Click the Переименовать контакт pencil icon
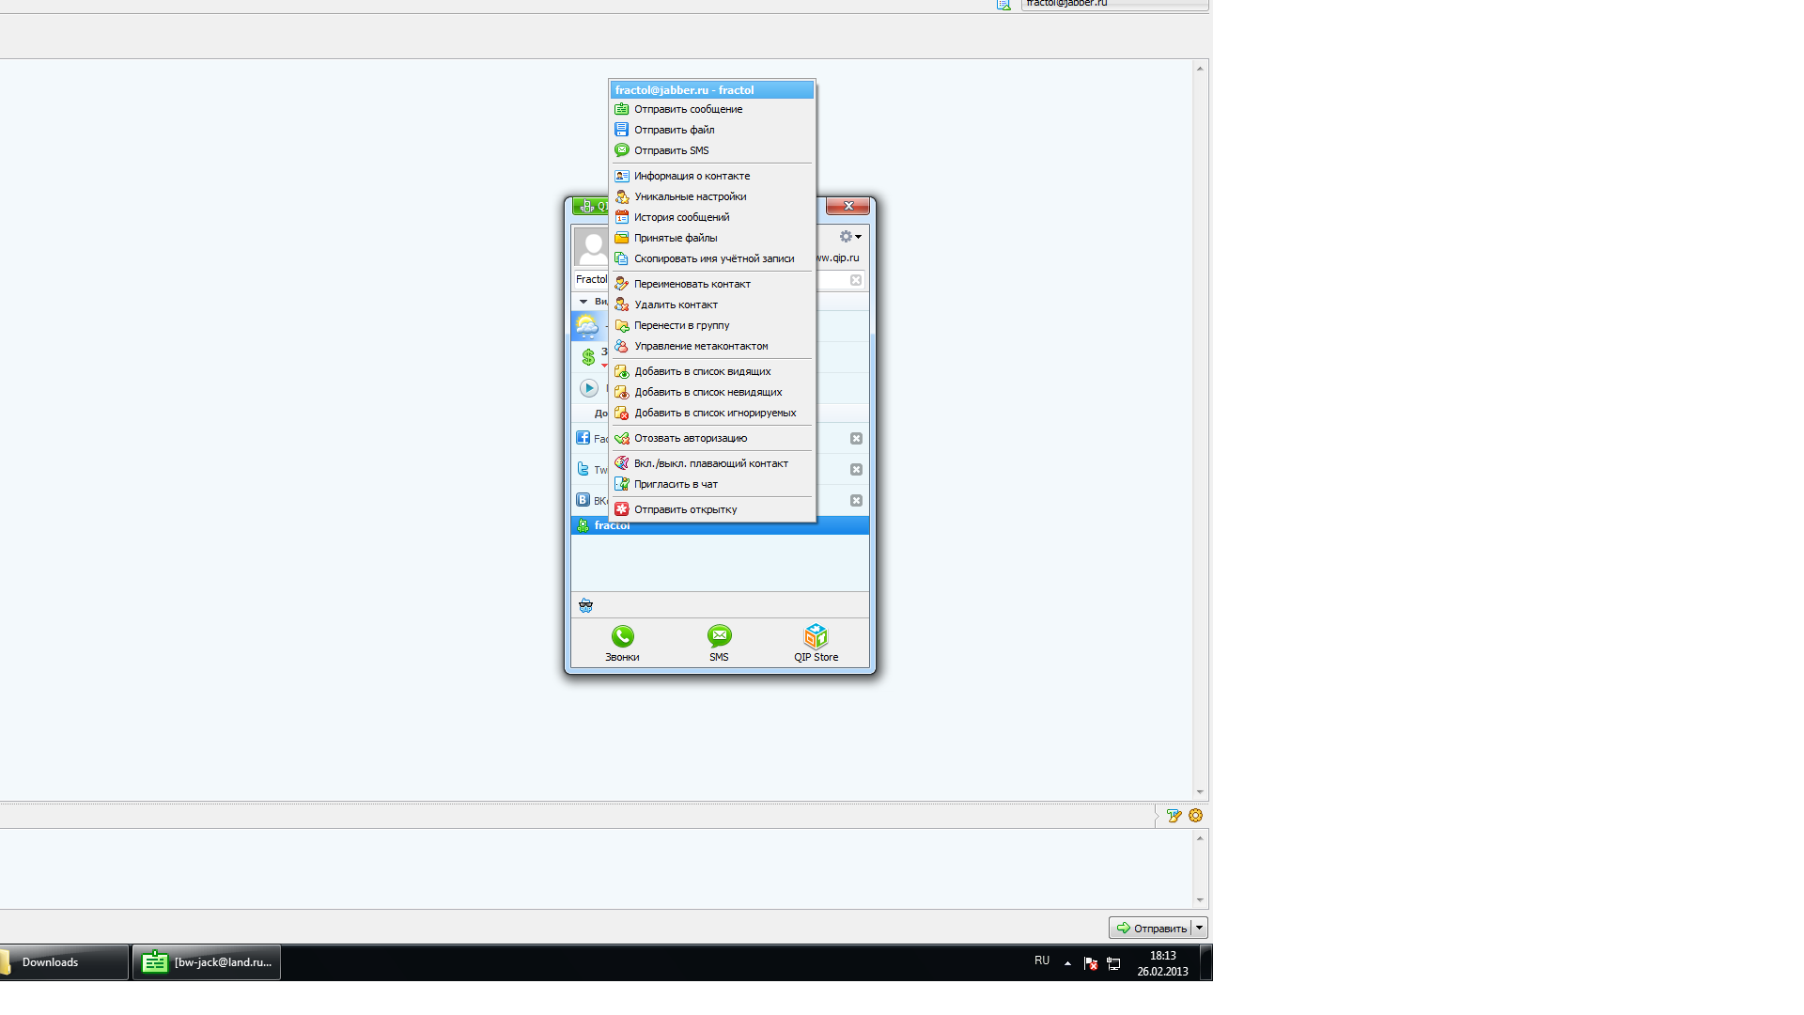The width and height of the screenshot is (1804, 1015). coord(621,284)
